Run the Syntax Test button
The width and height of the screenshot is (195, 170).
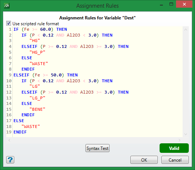[x=97, y=148]
